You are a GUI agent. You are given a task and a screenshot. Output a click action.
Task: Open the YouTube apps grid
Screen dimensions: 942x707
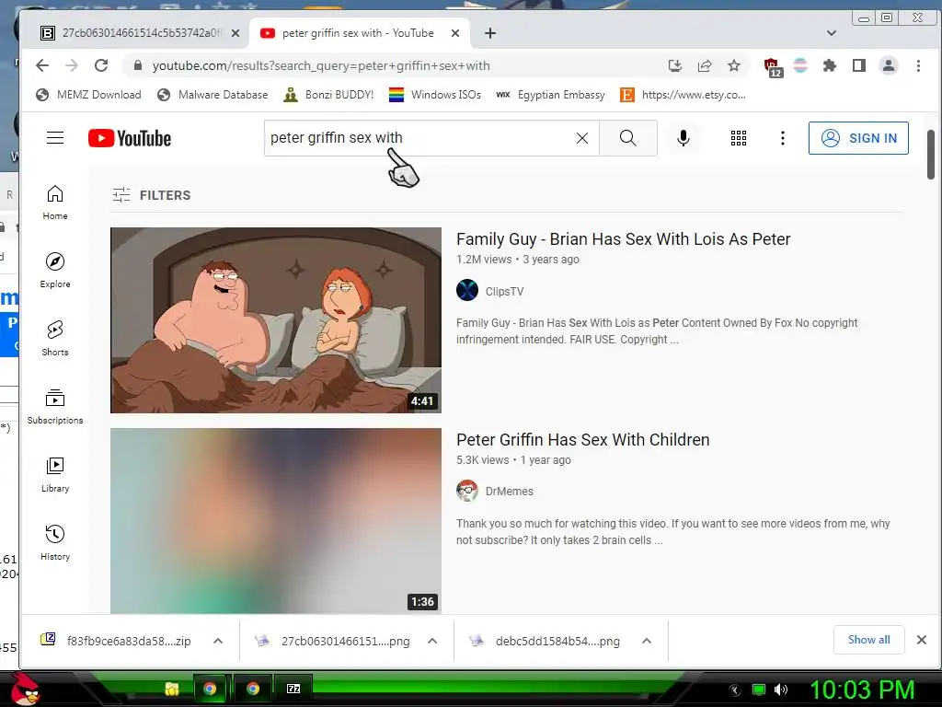(x=739, y=138)
